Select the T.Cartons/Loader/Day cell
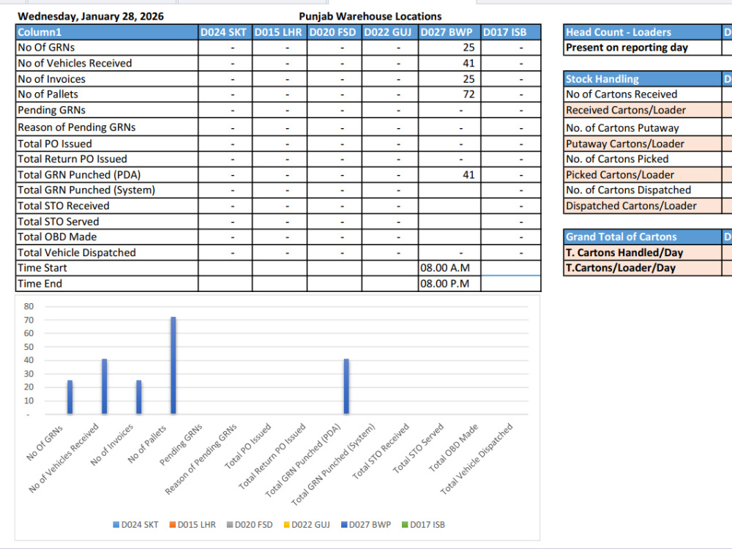Screen dimensions: 732x549 (x=643, y=268)
